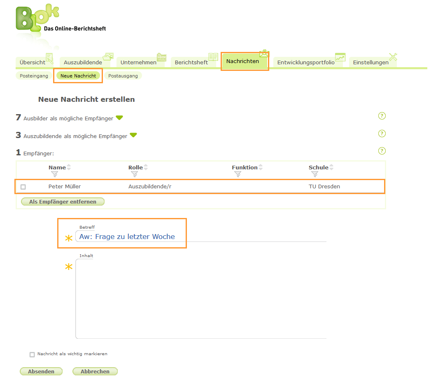Screen dimensions: 445x389
Task: Filter the Name column
Action: [54, 174]
